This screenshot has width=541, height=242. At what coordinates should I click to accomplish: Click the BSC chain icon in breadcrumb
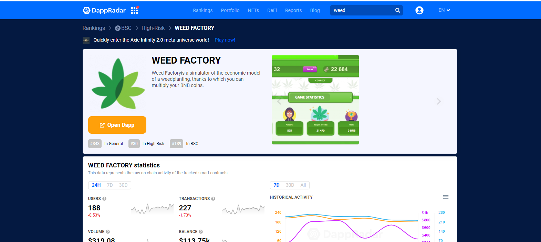click(117, 28)
